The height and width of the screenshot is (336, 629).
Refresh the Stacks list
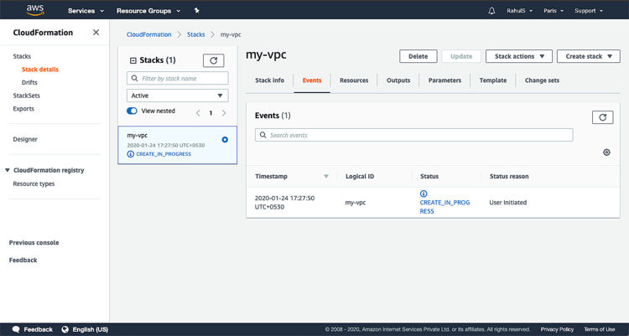(x=213, y=60)
